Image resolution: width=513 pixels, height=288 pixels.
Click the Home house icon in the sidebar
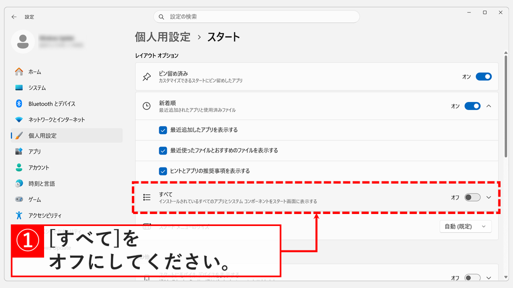tap(19, 71)
